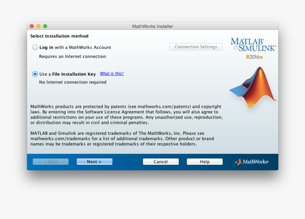Click the 'Select installation method' heading
The width and height of the screenshot is (305, 219).
[59, 36]
